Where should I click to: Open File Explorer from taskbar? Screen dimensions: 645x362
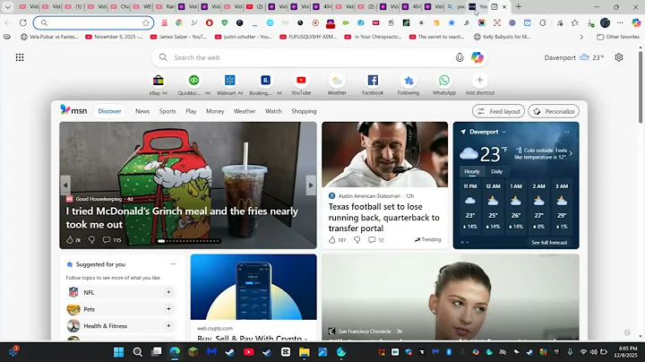pyautogui.click(x=304, y=352)
